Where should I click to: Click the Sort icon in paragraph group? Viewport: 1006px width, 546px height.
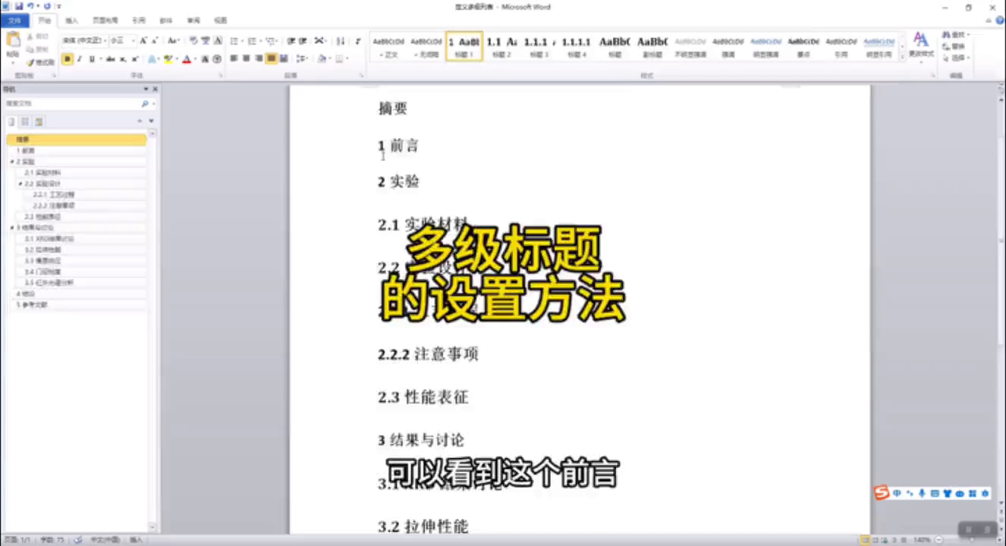(340, 41)
